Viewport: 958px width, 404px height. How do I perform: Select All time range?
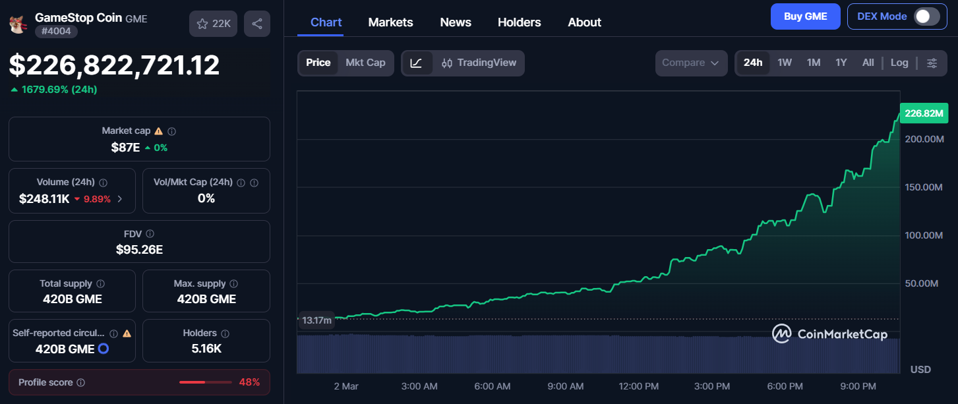[x=868, y=63]
